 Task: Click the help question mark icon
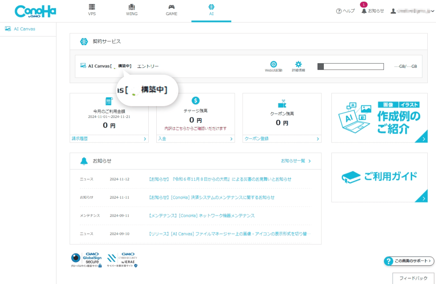(x=339, y=11)
